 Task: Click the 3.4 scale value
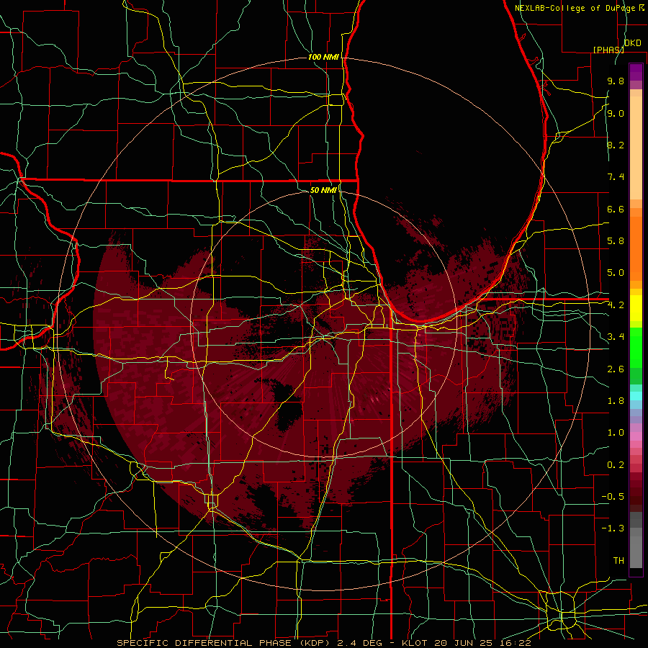pyautogui.click(x=616, y=337)
